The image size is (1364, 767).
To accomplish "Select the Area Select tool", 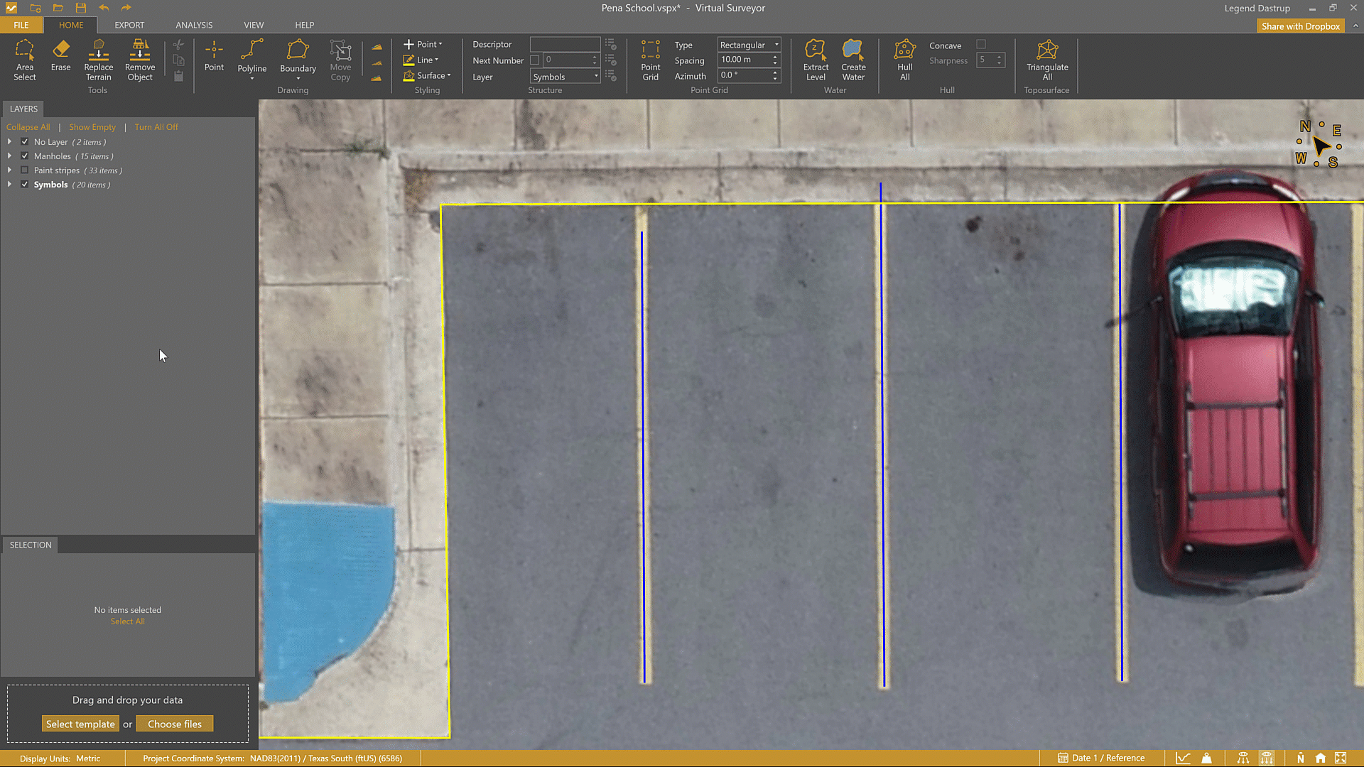I will click(24, 60).
